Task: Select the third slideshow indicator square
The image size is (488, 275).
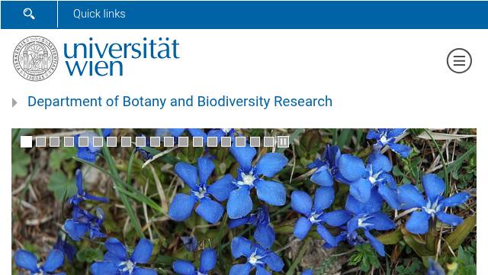Action: (54, 142)
